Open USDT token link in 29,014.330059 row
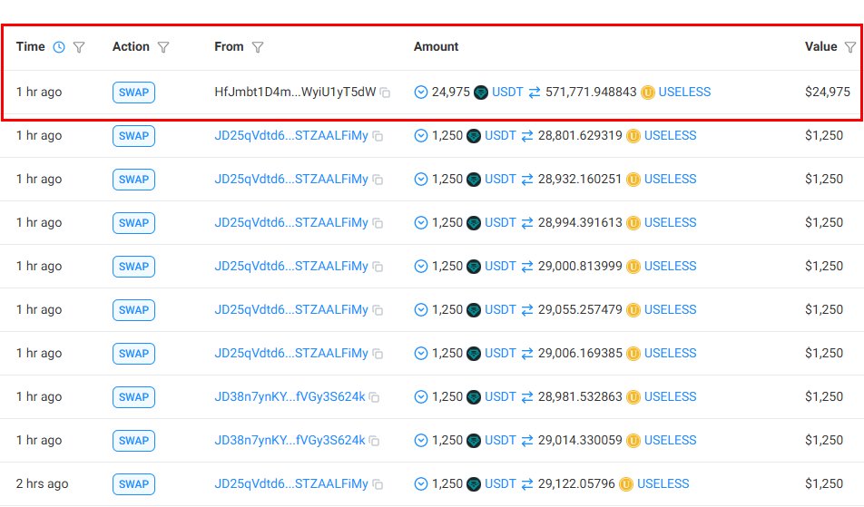Viewport: 864px width, 507px height. tap(500, 440)
